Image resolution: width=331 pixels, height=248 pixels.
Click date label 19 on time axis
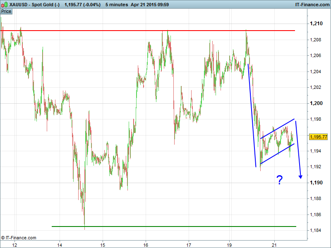tap(232, 245)
